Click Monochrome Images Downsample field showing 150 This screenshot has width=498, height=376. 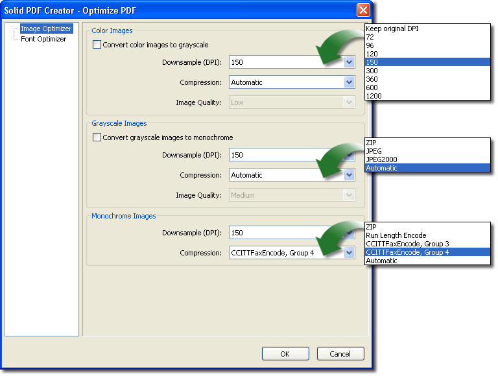pos(292,233)
